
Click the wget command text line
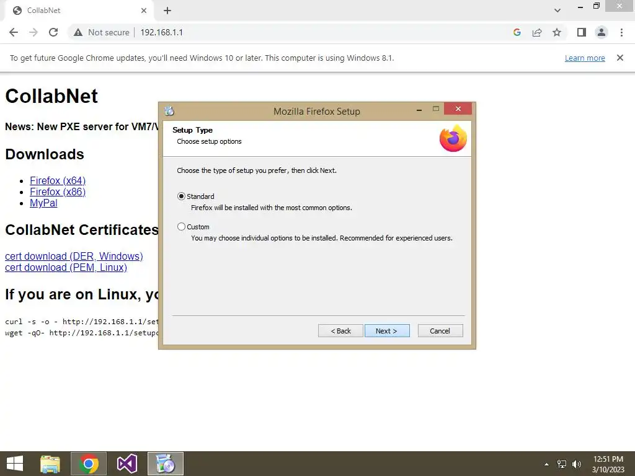[82, 333]
